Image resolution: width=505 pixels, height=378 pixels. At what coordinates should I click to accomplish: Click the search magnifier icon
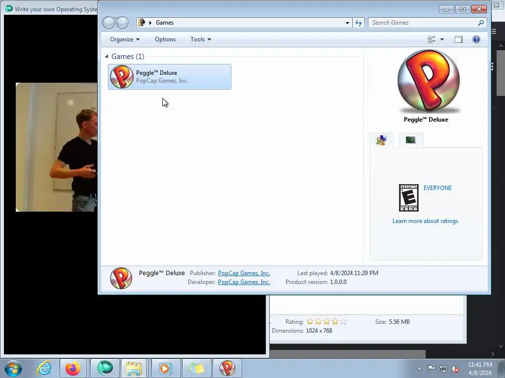(x=481, y=23)
